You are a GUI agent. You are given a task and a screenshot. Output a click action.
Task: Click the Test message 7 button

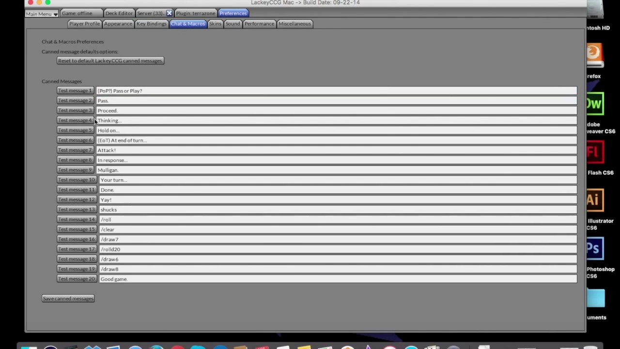(x=75, y=150)
